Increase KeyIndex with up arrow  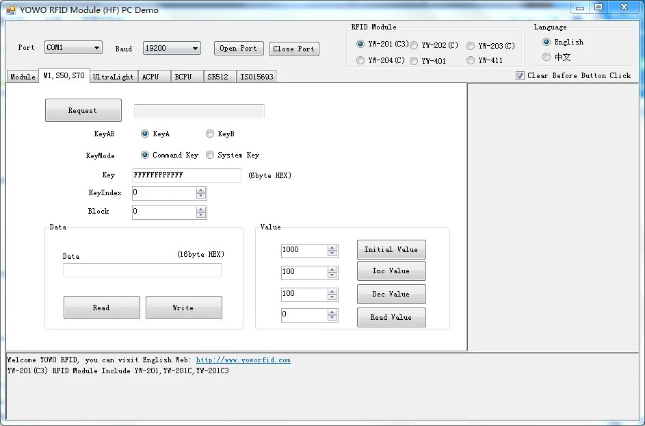pos(200,190)
